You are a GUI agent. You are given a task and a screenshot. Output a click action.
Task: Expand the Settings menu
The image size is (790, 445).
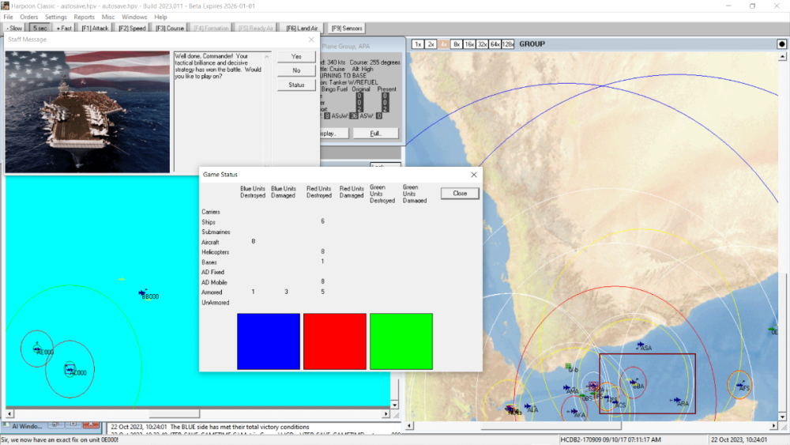[55, 17]
